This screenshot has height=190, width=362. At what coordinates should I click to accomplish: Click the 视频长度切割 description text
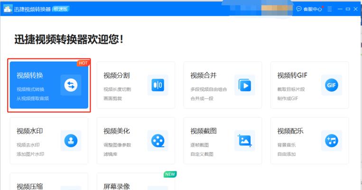point(117,89)
